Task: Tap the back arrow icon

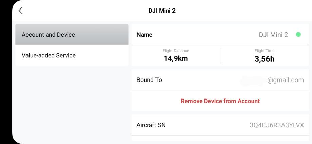Action: (21, 11)
